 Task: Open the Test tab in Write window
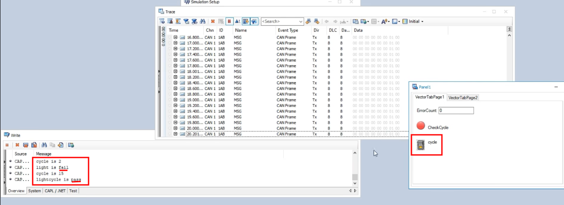73,191
